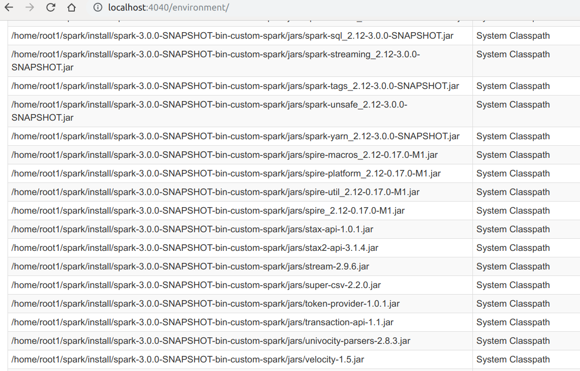Viewport: 580px width, 371px height.
Task: Select the velocity-1.5.jar path
Action: [x=187, y=359]
